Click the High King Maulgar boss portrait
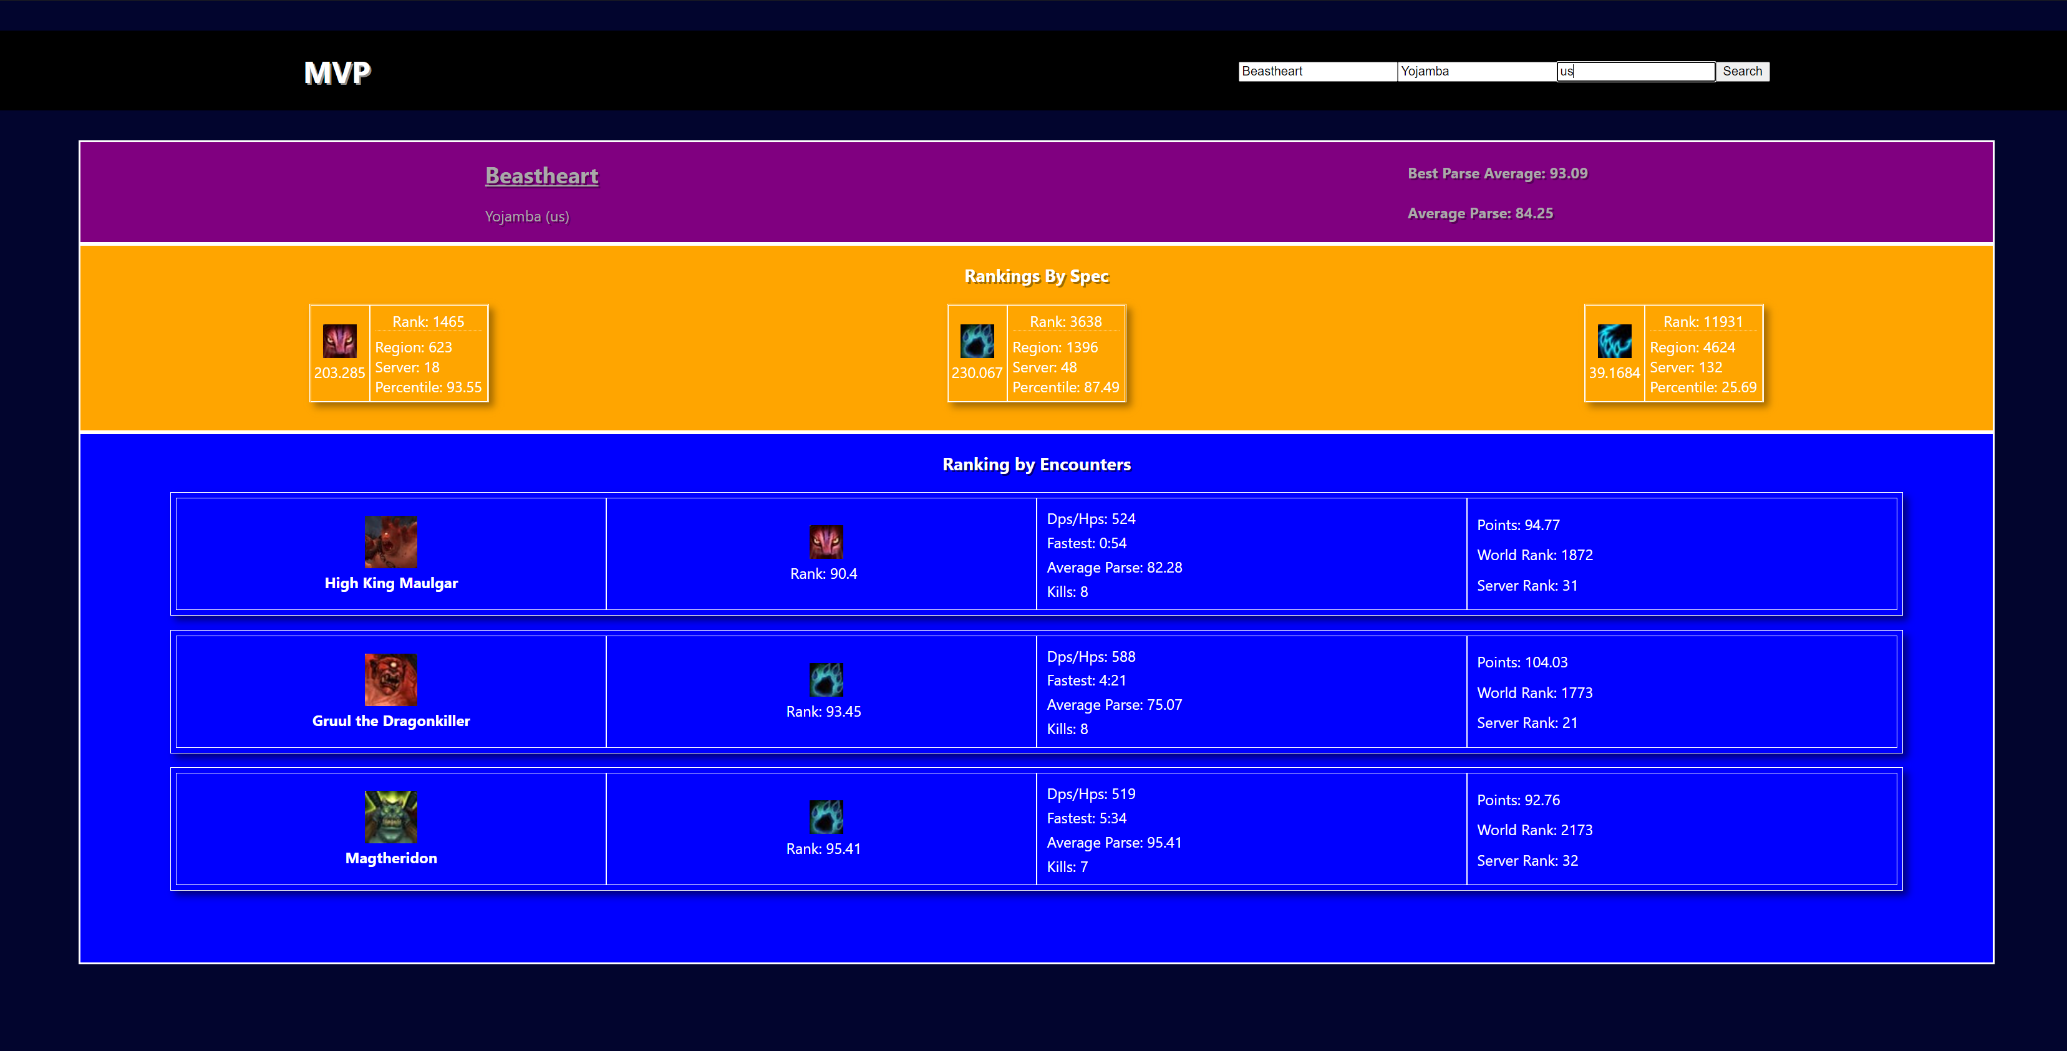 [391, 541]
